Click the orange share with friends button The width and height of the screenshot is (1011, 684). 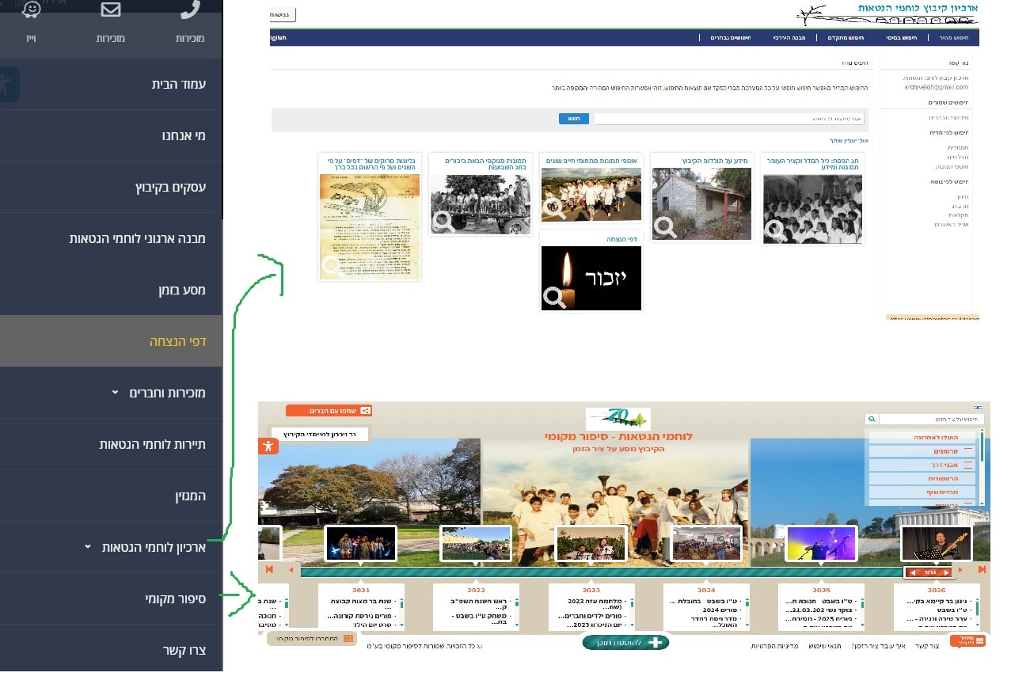[329, 411]
